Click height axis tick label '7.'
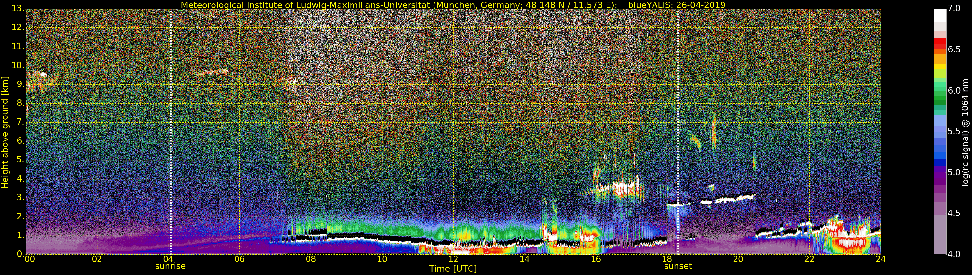The image size is (972, 275). click(20, 122)
